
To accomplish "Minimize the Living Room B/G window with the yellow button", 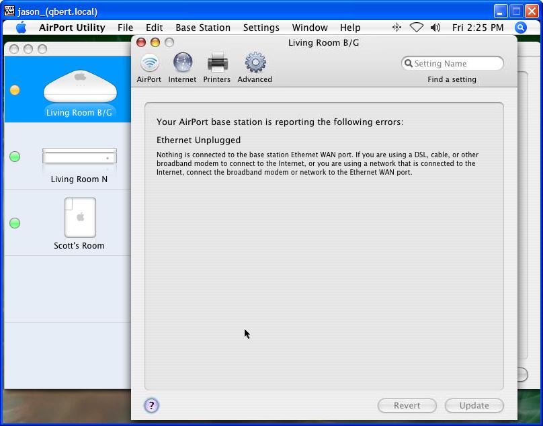I will coord(155,42).
